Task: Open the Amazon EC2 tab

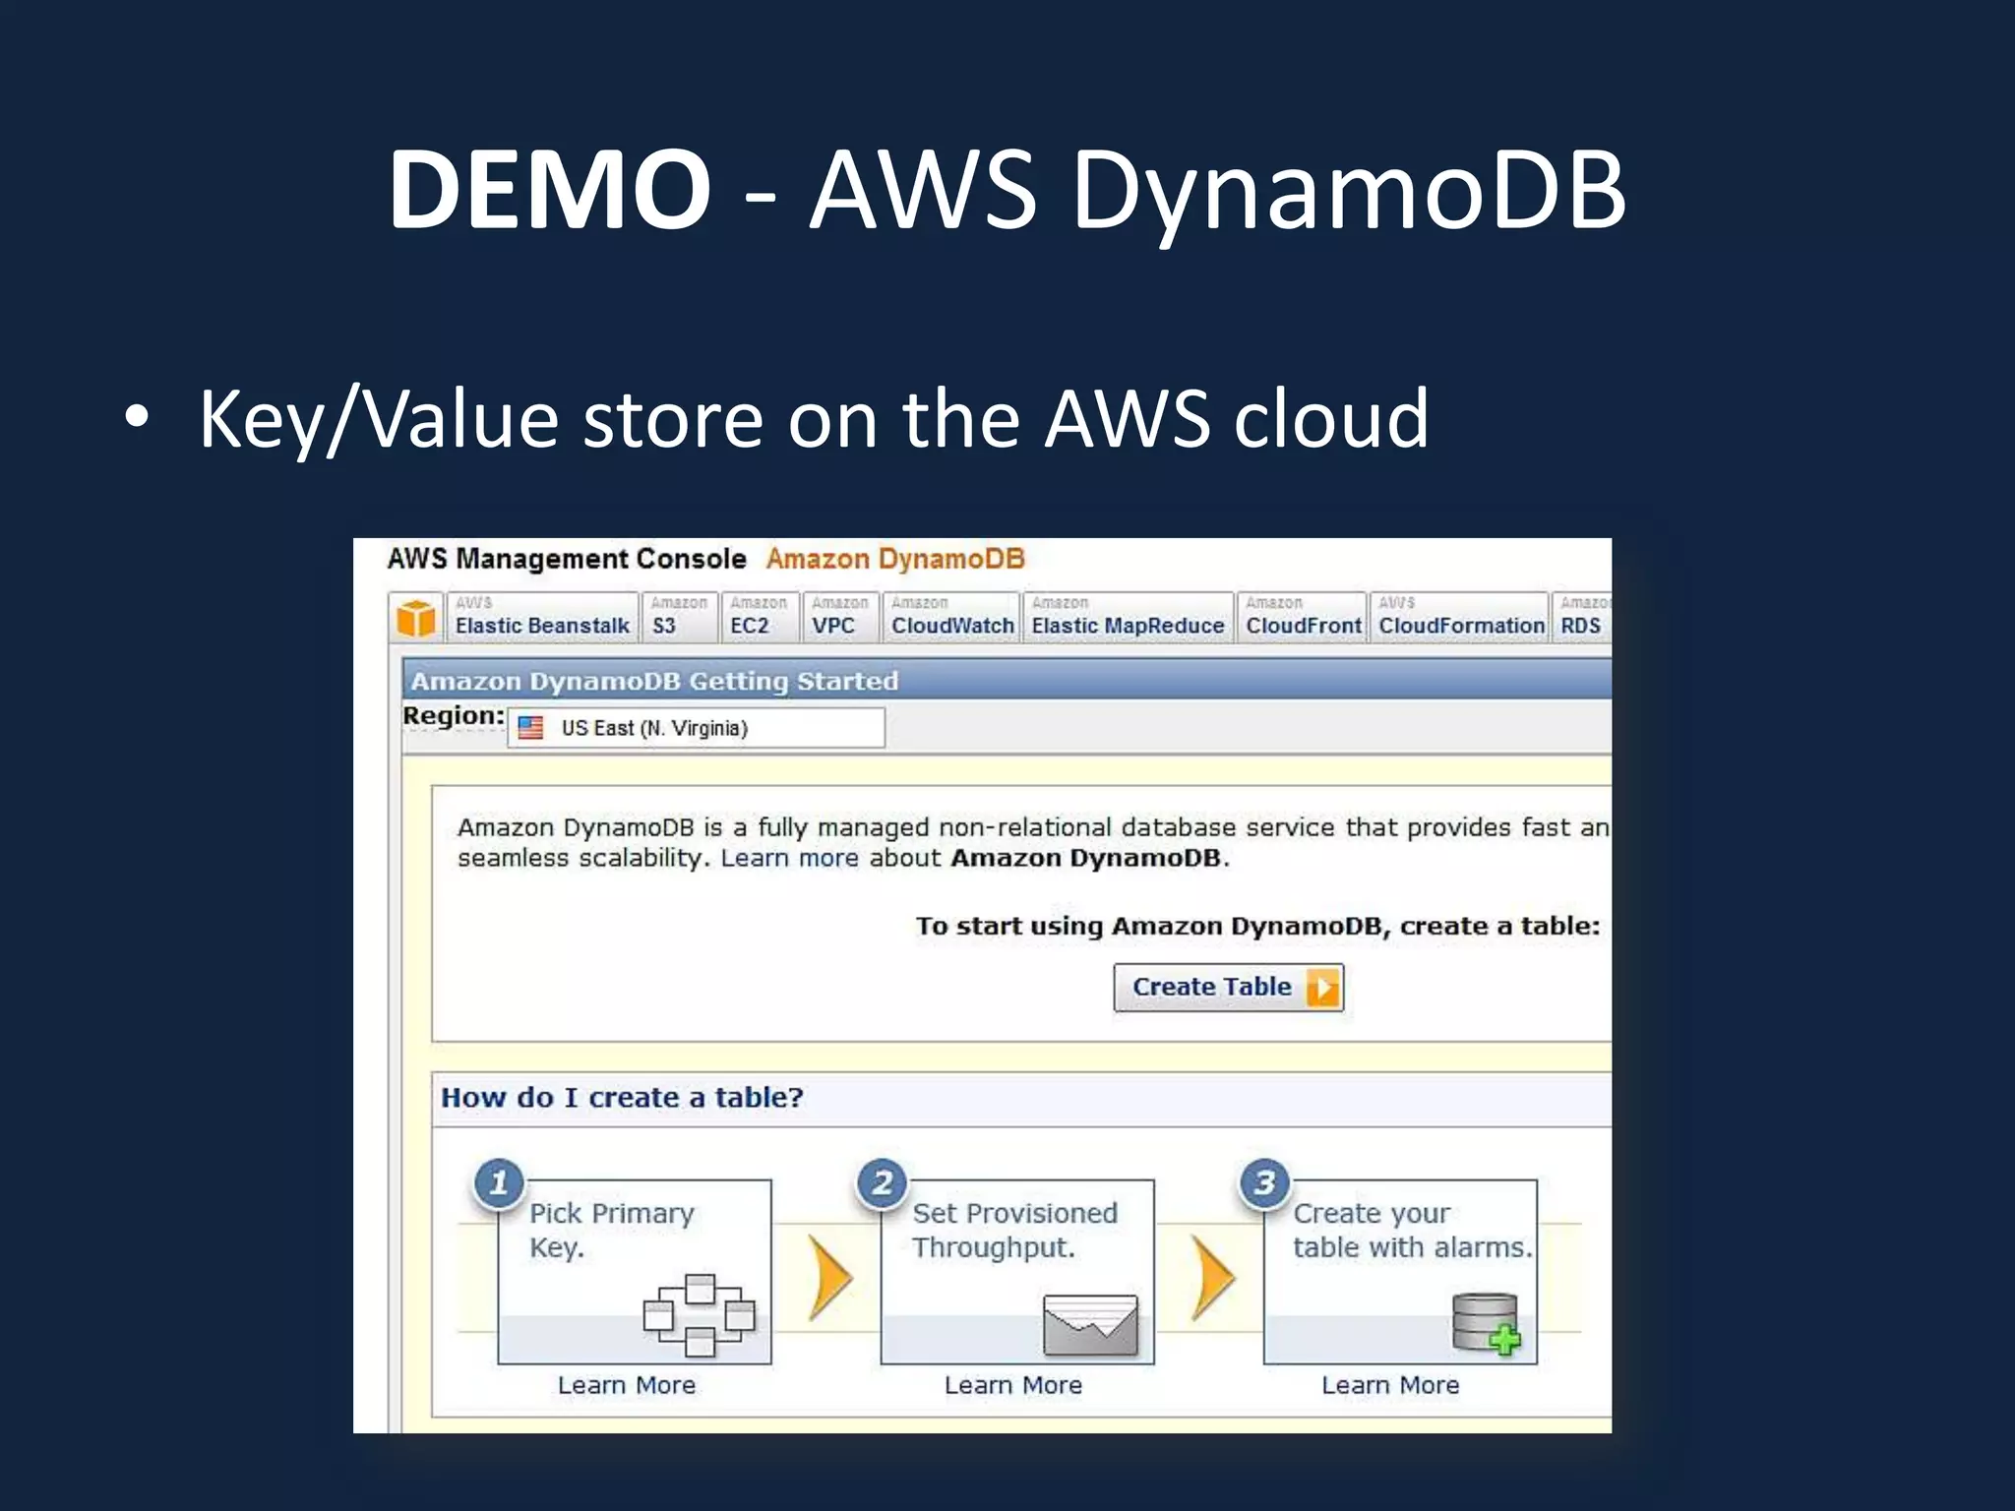Action: (759, 617)
